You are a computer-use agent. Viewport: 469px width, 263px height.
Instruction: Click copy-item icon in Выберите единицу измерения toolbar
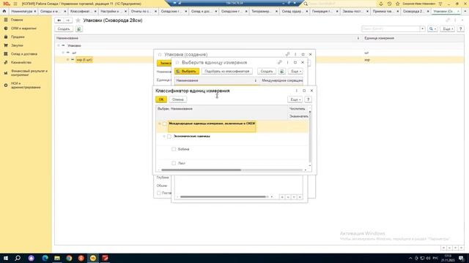click(281, 72)
